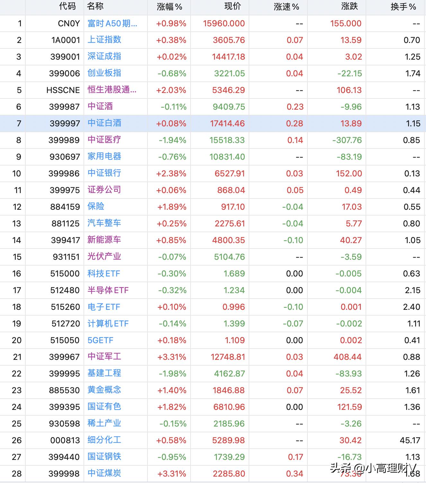
Task: Click price value 6810.96
Action: (229, 407)
